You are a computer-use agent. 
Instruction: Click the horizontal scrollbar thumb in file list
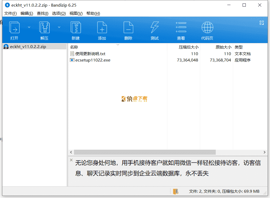tap(145, 152)
